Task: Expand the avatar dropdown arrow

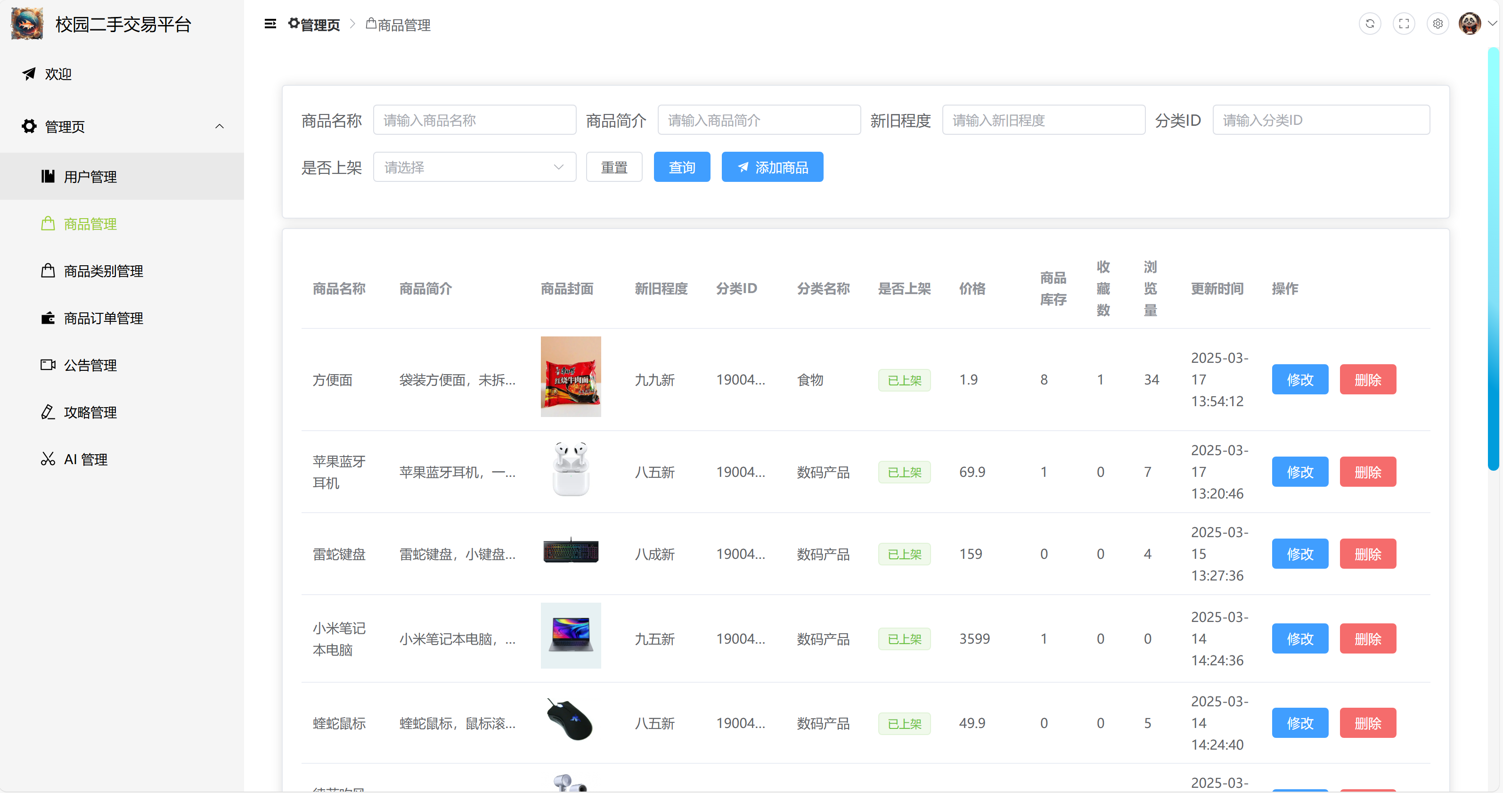Action: 1492,24
